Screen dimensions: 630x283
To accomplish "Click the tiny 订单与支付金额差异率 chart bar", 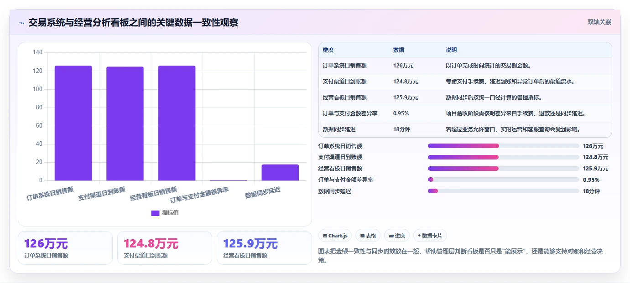I will tap(229, 180).
